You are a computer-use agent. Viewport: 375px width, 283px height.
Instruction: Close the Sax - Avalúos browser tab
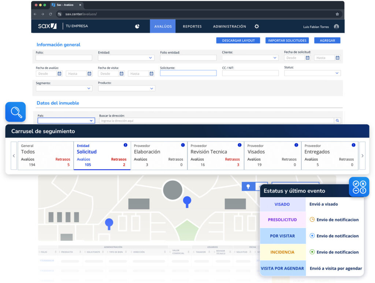pyautogui.click(x=80, y=5)
